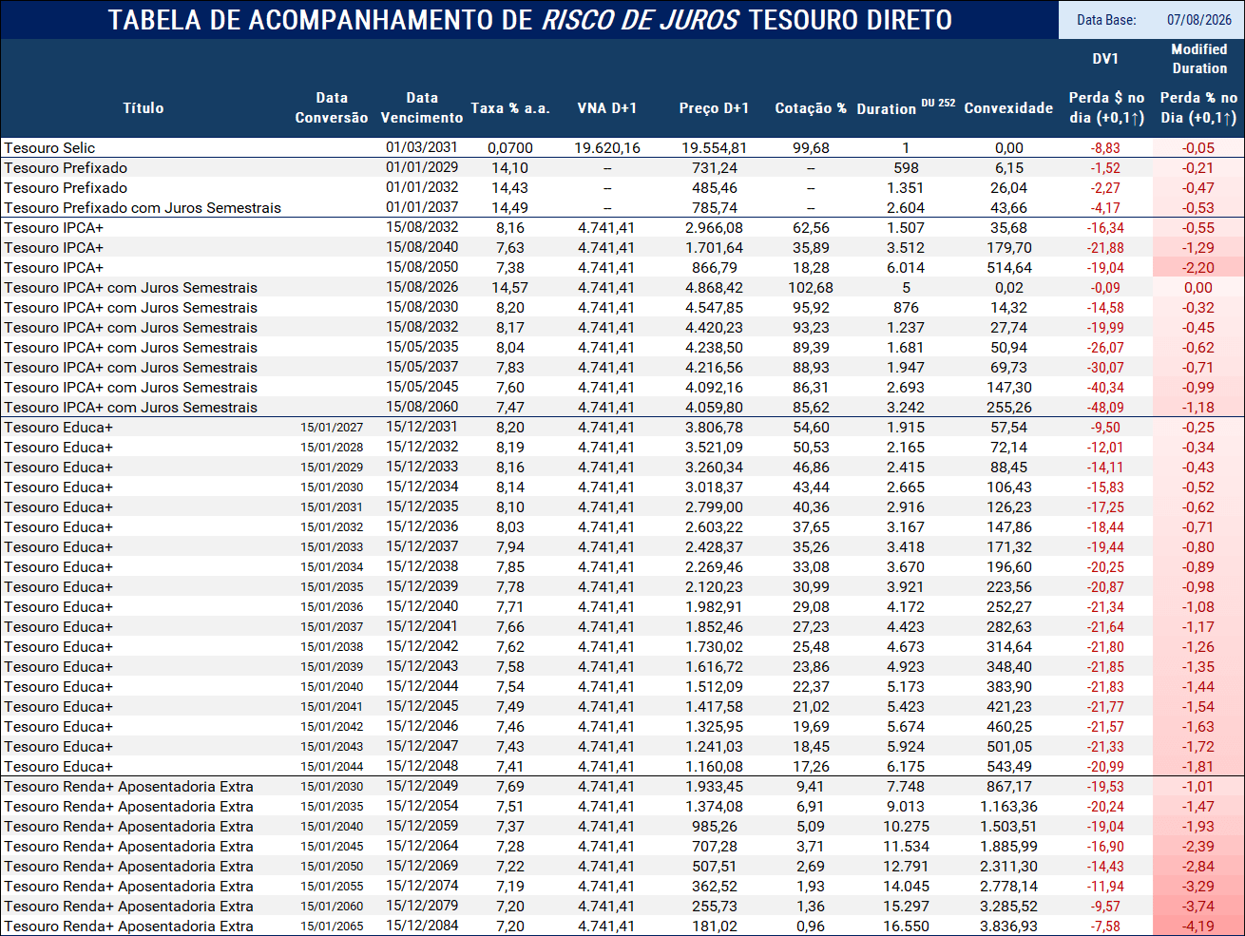Click the conversion date 15/01/2065
1245x936 pixels.
(332, 926)
